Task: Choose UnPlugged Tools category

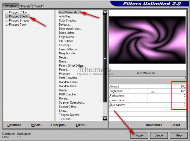Action: tap(16, 25)
